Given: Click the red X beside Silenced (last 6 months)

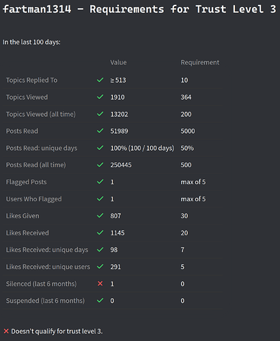Looking at the screenshot, I should pyautogui.click(x=100, y=284).
